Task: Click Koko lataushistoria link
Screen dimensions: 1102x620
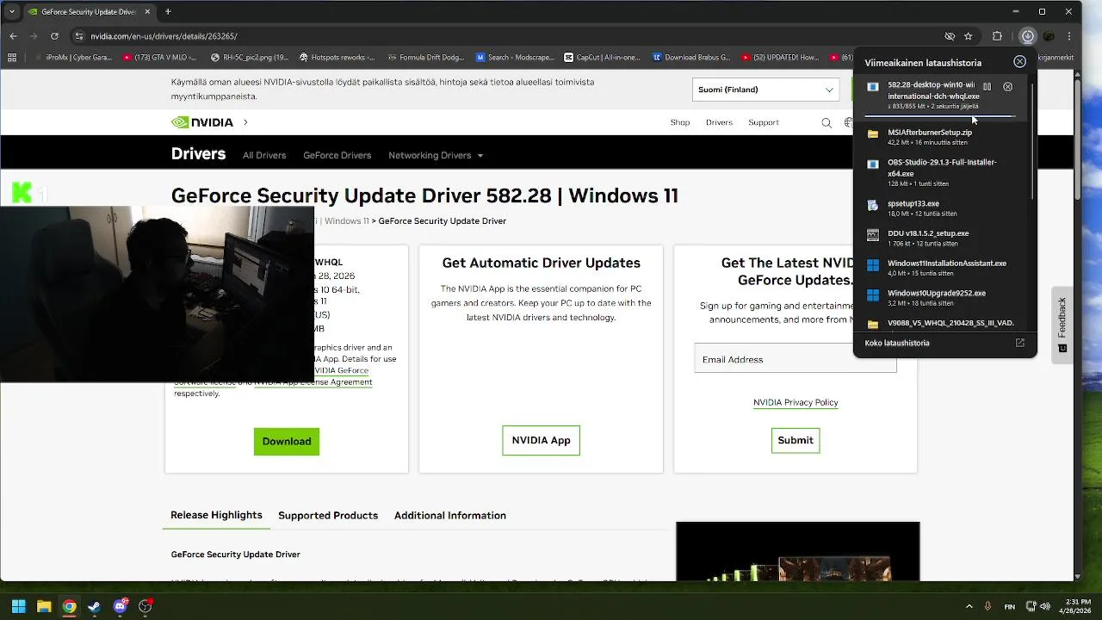Action: click(x=897, y=343)
